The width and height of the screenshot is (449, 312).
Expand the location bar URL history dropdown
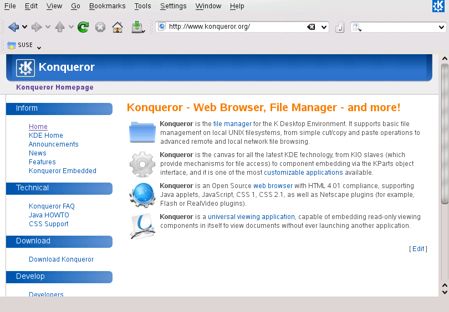click(324, 27)
